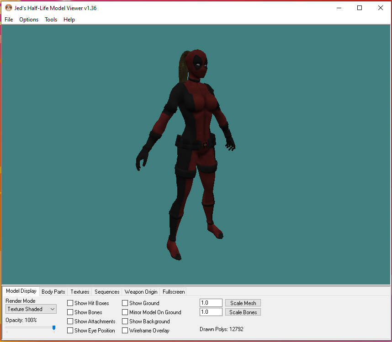Enable Wireframe Overlay checkbox
Viewport: 392px width, 342px height.
coord(125,331)
